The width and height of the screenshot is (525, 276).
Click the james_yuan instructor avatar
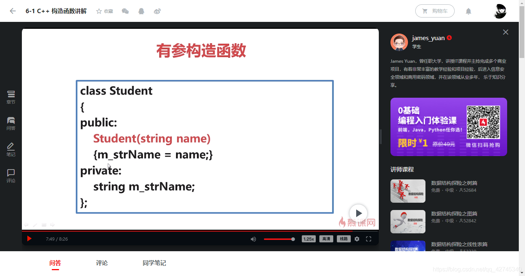(399, 42)
